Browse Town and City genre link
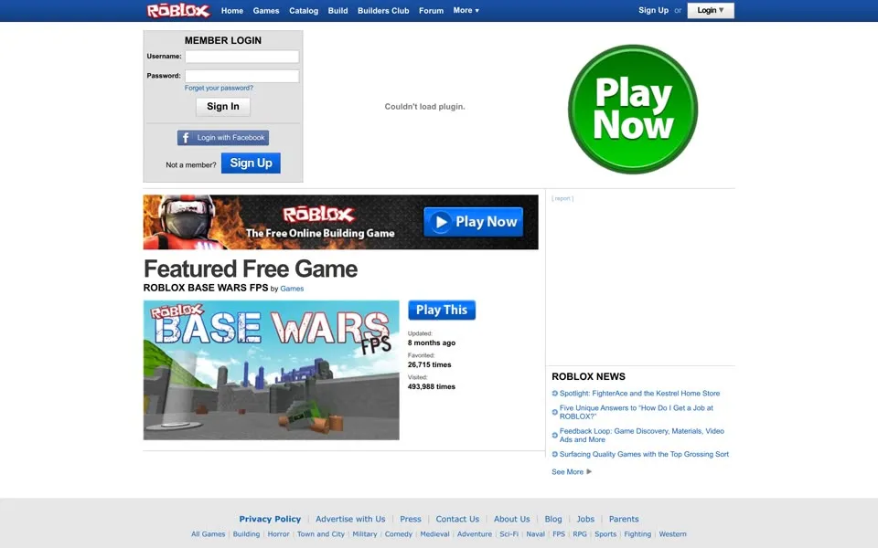Viewport: 878px width, 548px height. coord(321,534)
